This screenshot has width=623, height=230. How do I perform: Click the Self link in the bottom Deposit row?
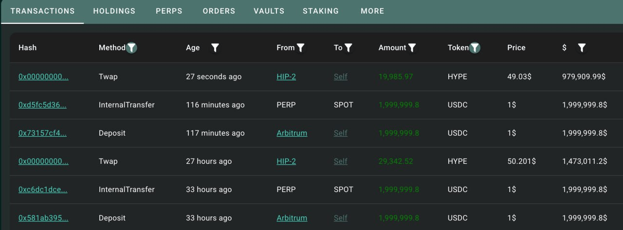tap(341, 218)
